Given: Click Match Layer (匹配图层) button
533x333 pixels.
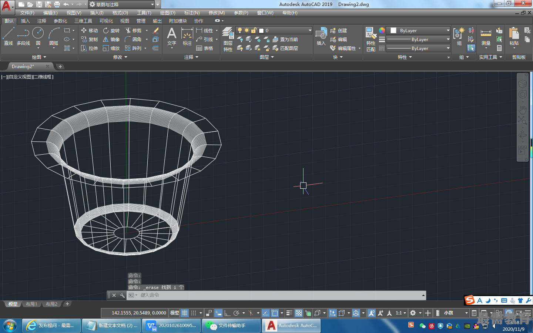Looking at the screenshot, I should [285, 48].
